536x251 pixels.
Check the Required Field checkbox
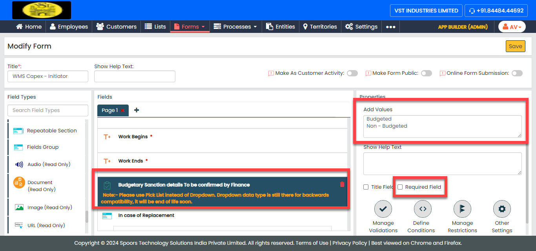coord(400,187)
